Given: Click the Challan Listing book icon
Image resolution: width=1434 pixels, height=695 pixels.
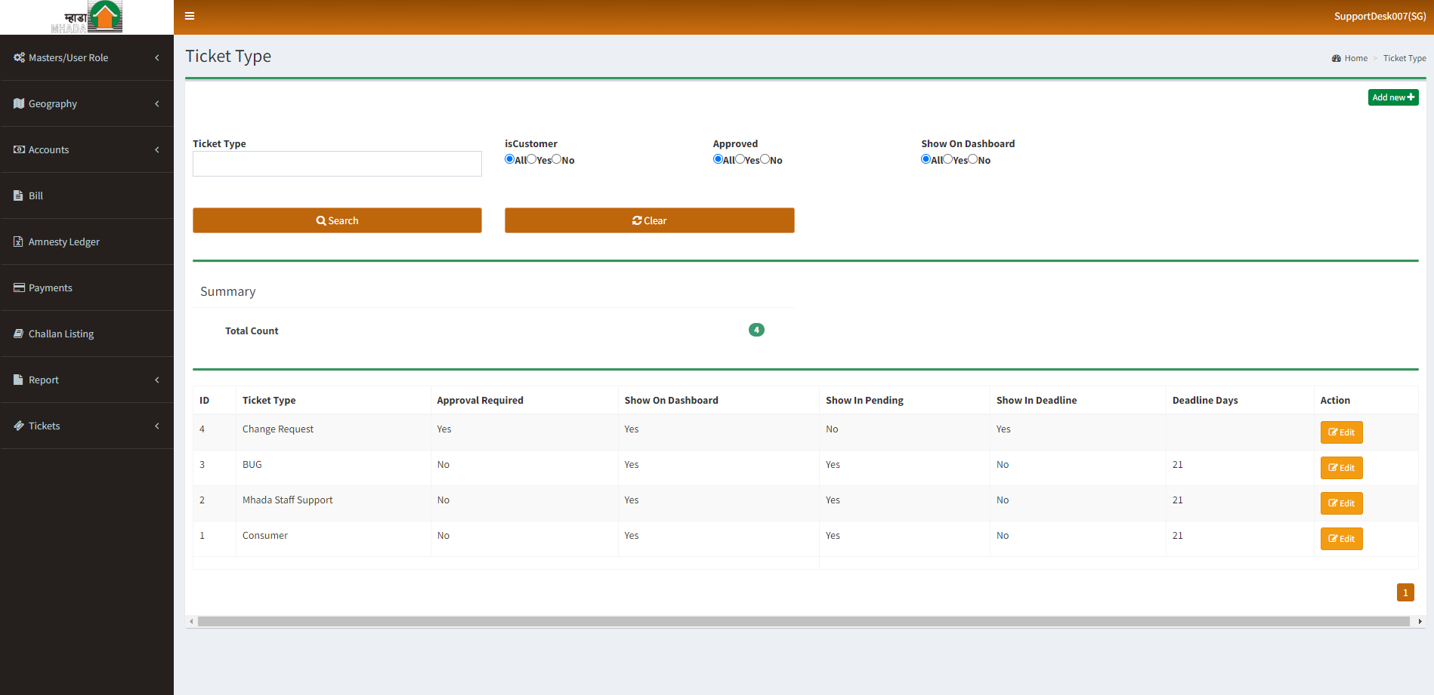Looking at the screenshot, I should click(18, 334).
